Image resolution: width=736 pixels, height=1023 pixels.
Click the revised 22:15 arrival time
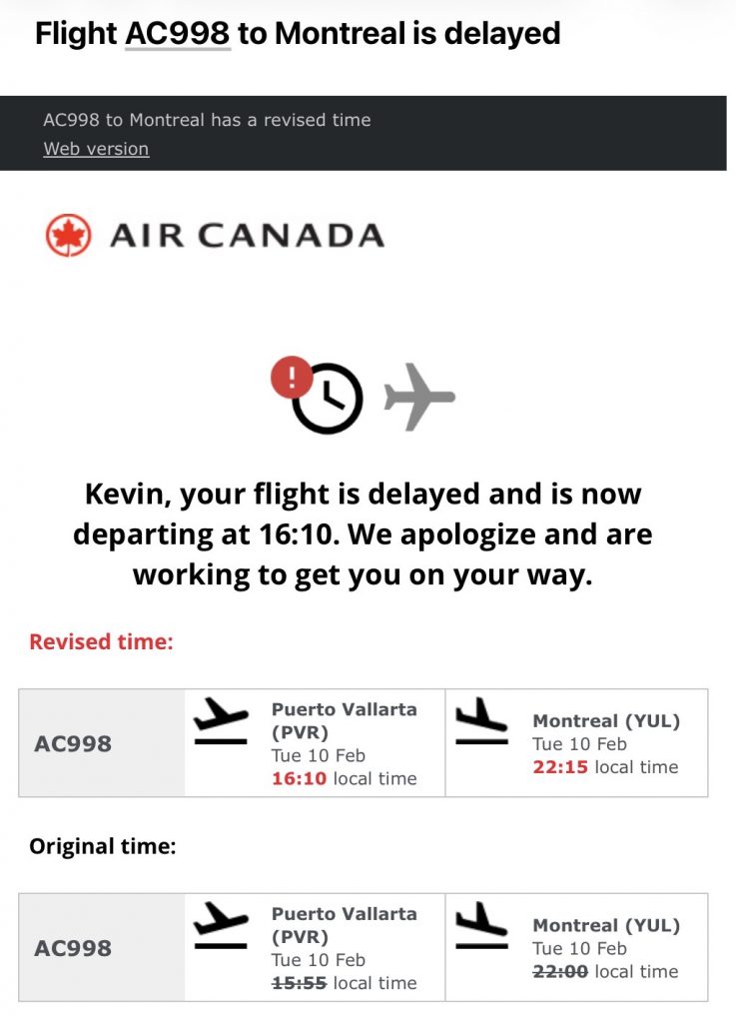pos(559,767)
